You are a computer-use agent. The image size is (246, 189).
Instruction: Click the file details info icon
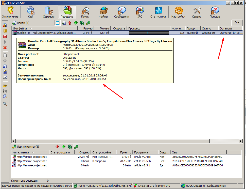5,67
